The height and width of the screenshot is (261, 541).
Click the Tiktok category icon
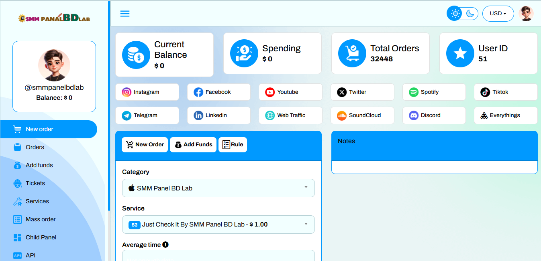pos(485,92)
